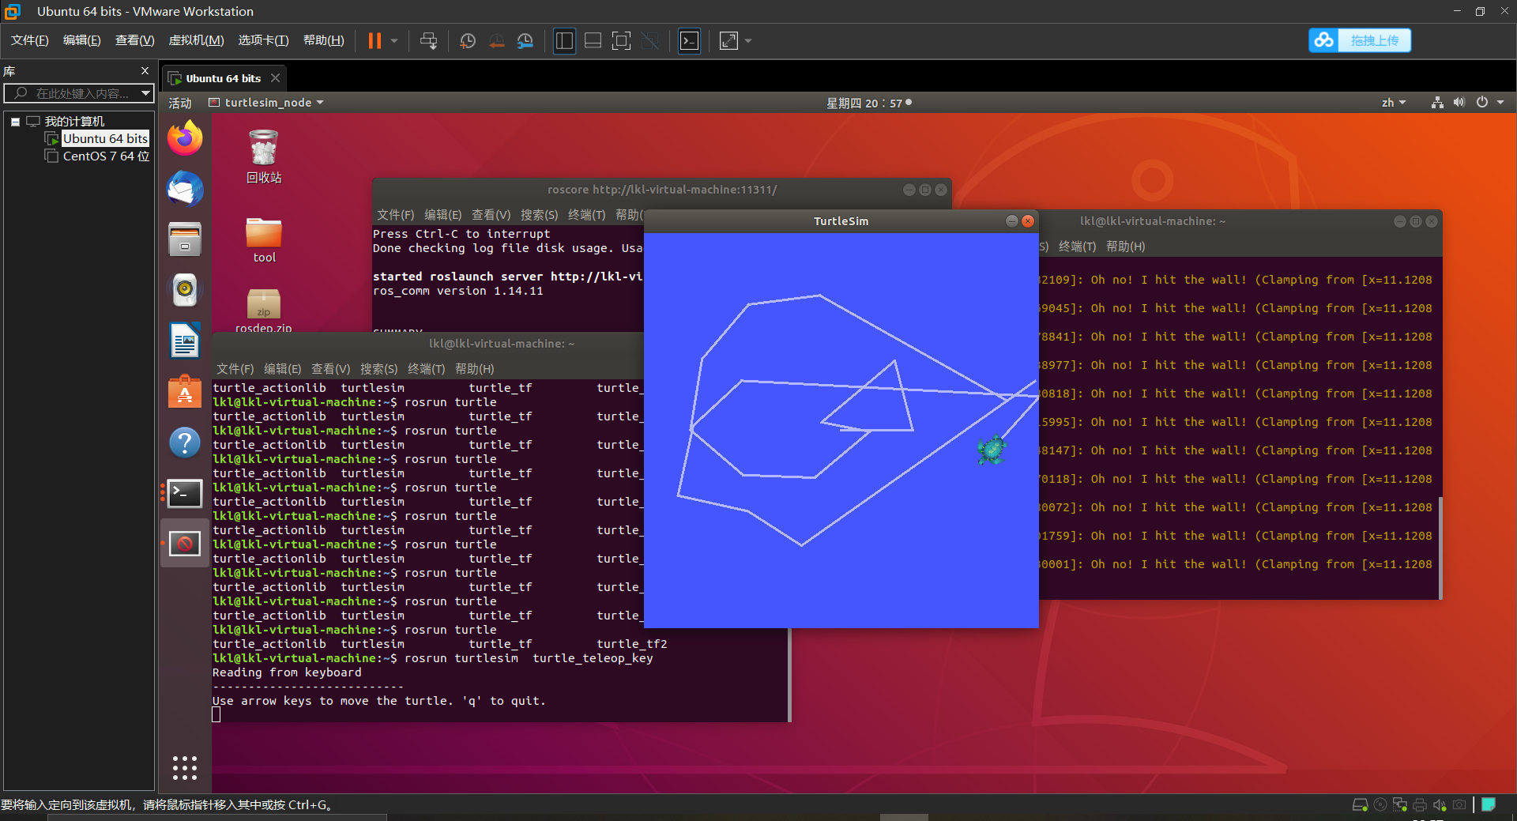Open LibreOffice Writer from the dock
The image size is (1517, 821).
point(185,341)
